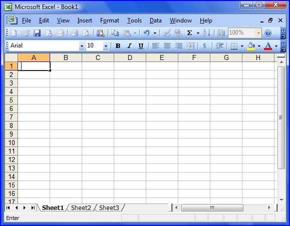This screenshot has width=290, height=226.
Task: Open Excel Help question mark icon
Action: click(268, 33)
